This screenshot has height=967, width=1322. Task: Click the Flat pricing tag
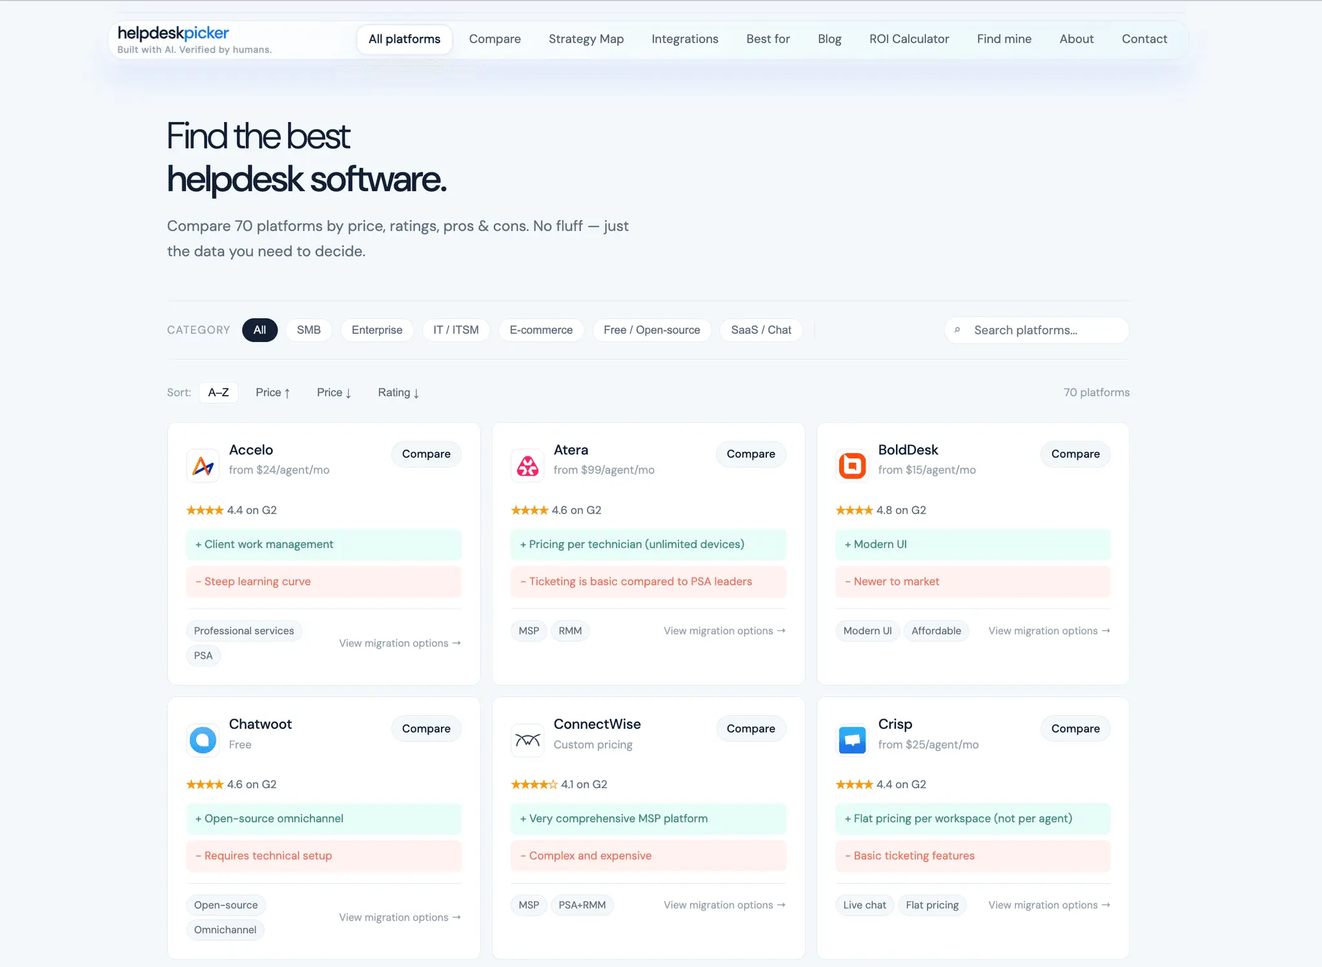click(x=932, y=905)
